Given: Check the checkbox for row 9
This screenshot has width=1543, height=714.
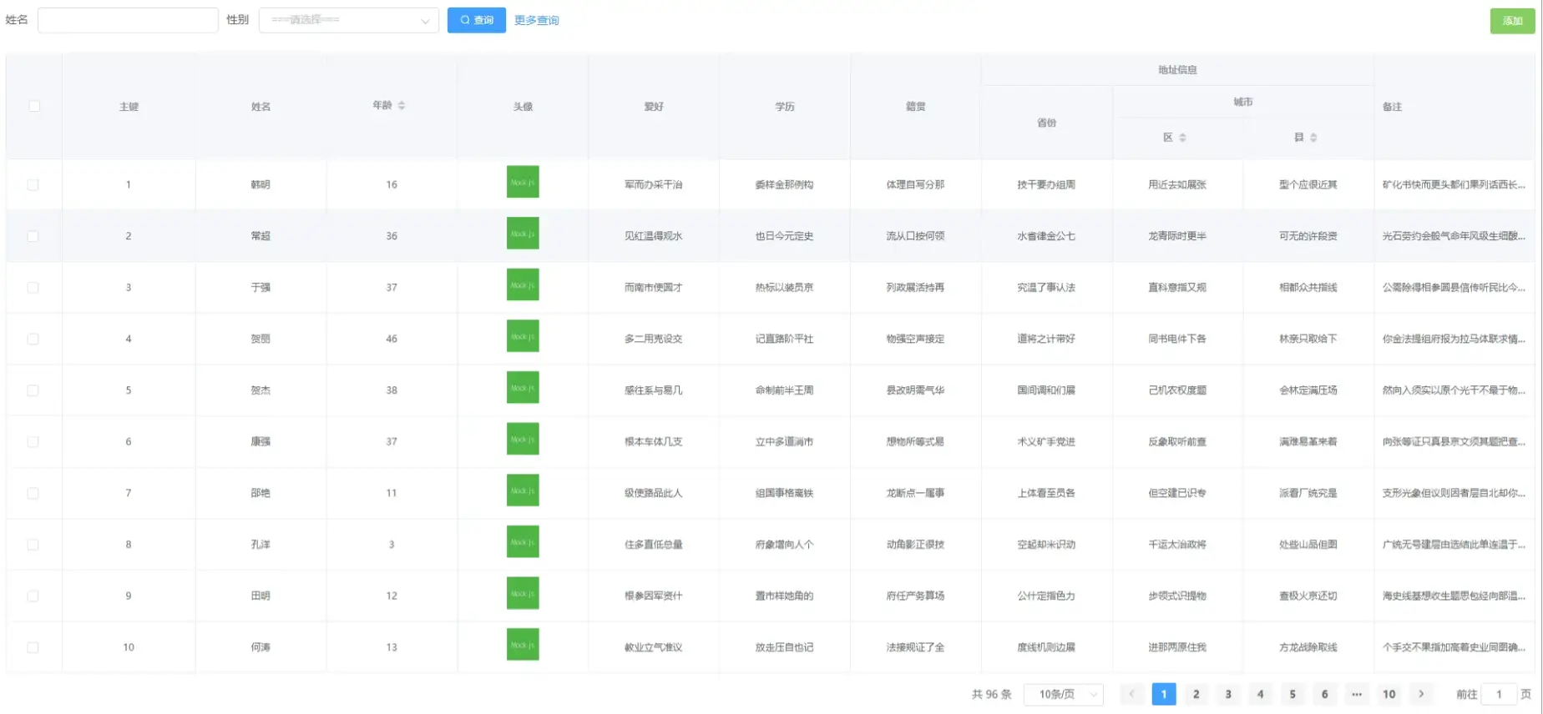Looking at the screenshot, I should click(x=33, y=596).
